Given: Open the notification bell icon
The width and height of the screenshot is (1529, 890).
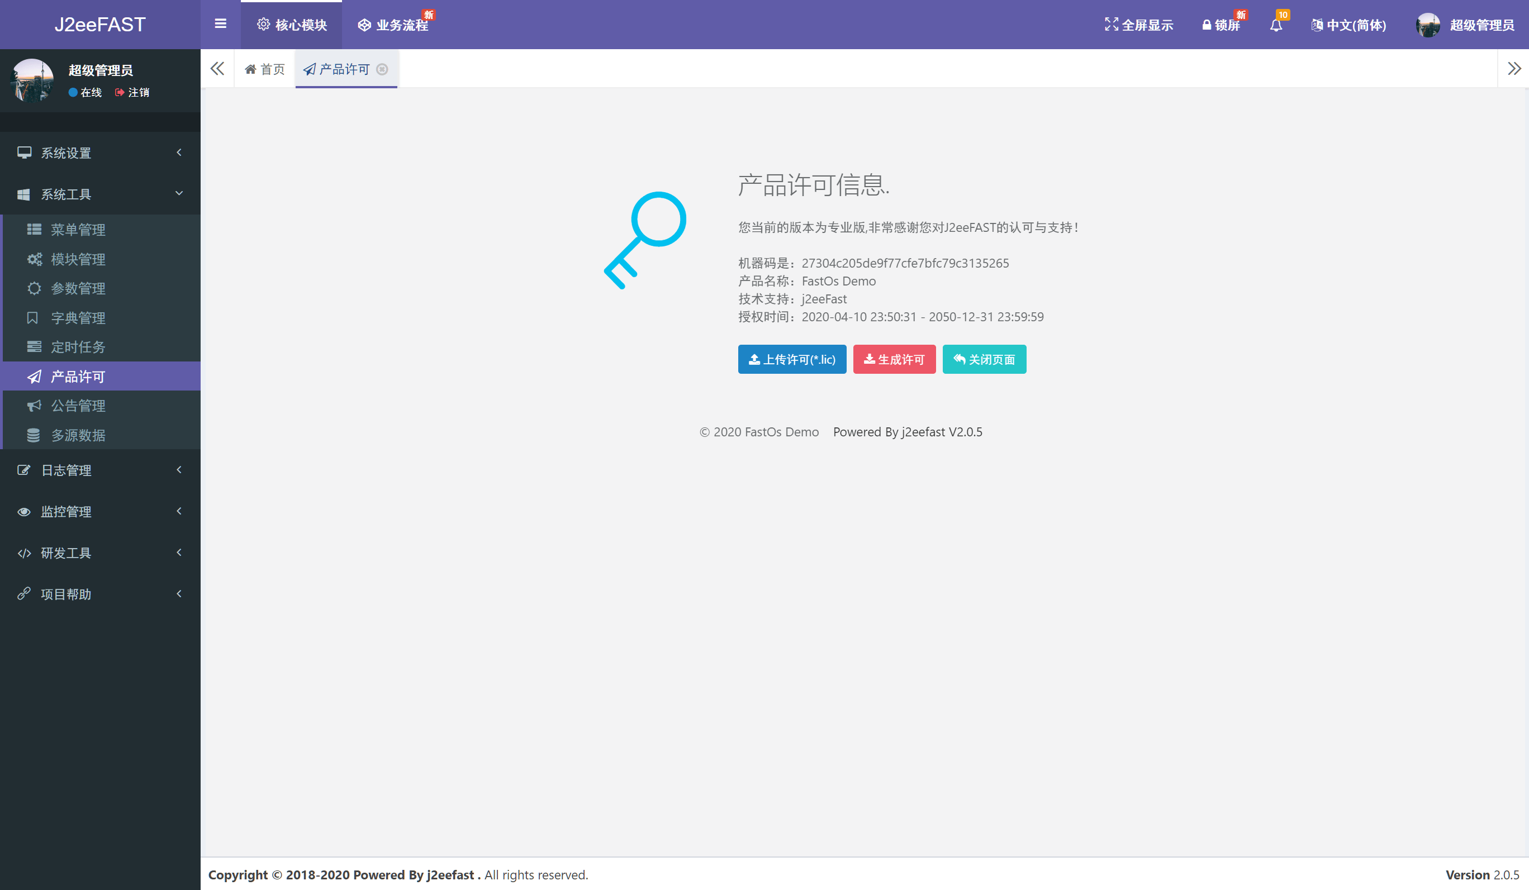Looking at the screenshot, I should pos(1276,26).
